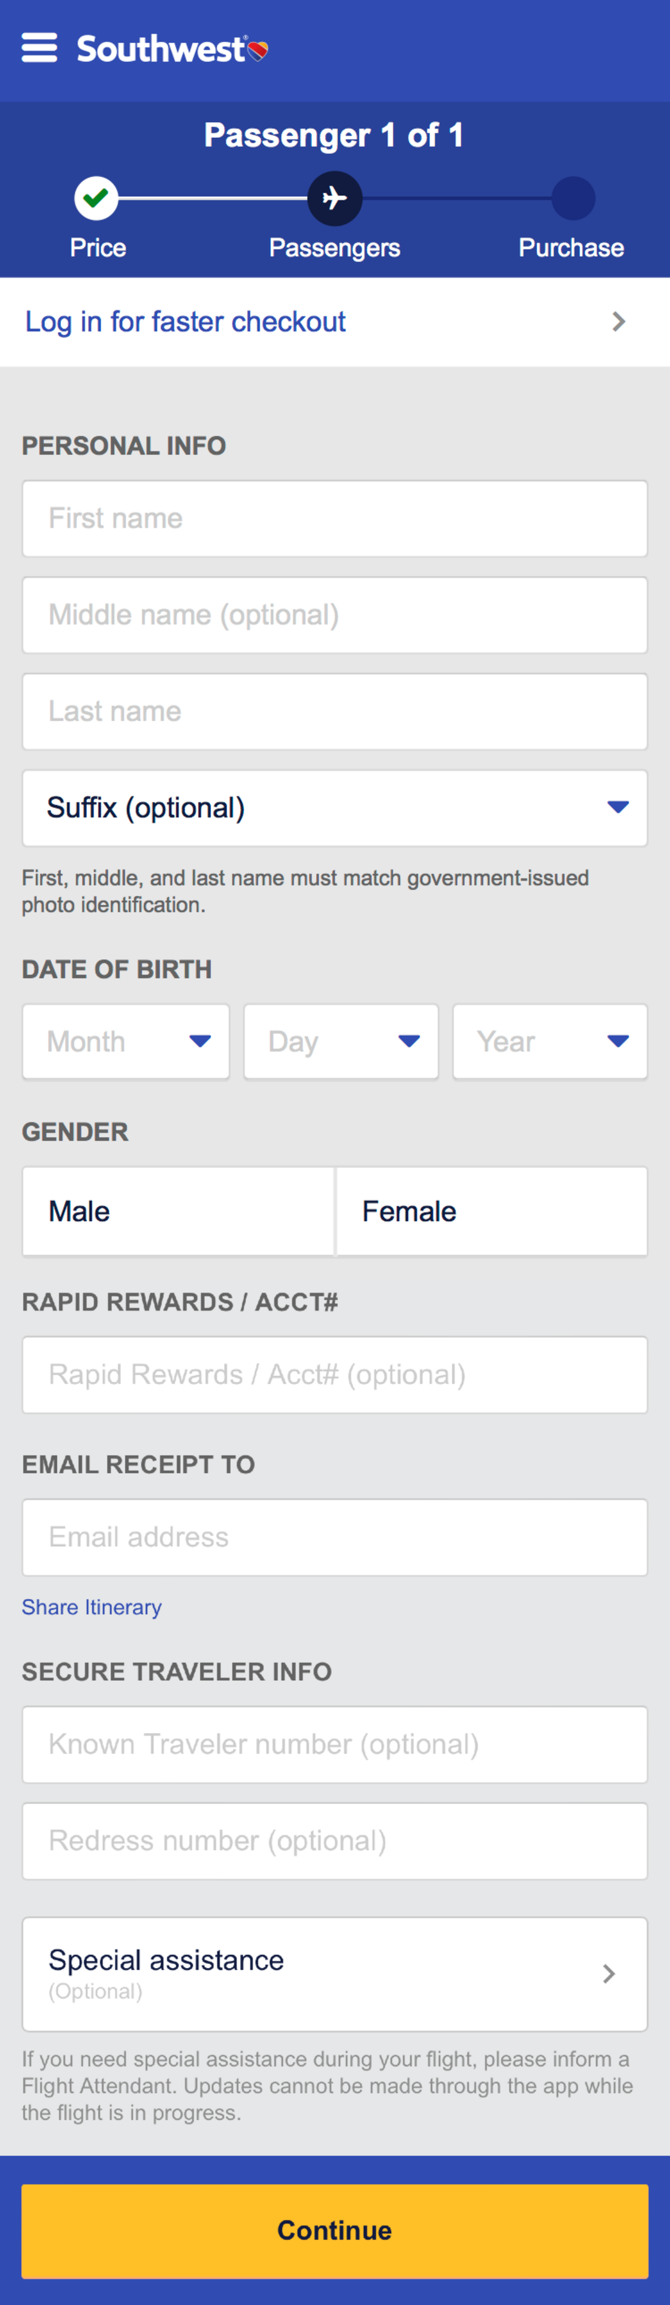Screen dimensions: 670x2305
Task: Click the First name input field
Action: [334, 518]
